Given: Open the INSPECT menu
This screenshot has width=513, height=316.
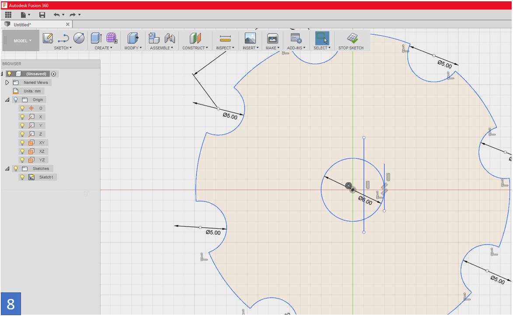Looking at the screenshot, I should tap(225, 48).
